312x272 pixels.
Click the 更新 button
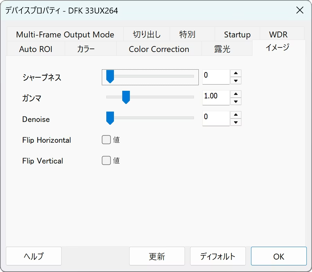(x=157, y=256)
